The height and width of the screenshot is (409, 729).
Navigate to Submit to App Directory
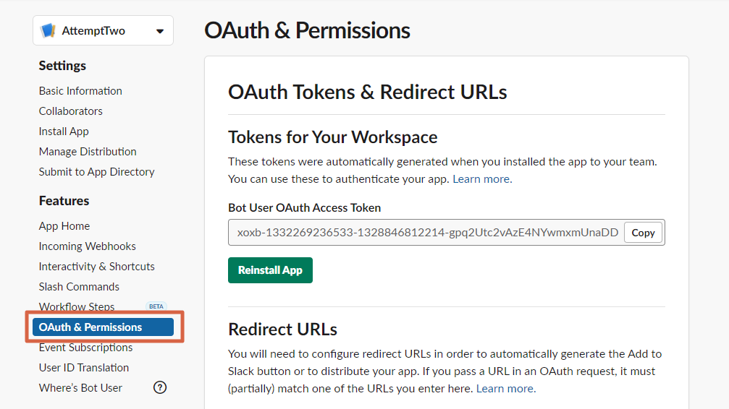click(97, 172)
